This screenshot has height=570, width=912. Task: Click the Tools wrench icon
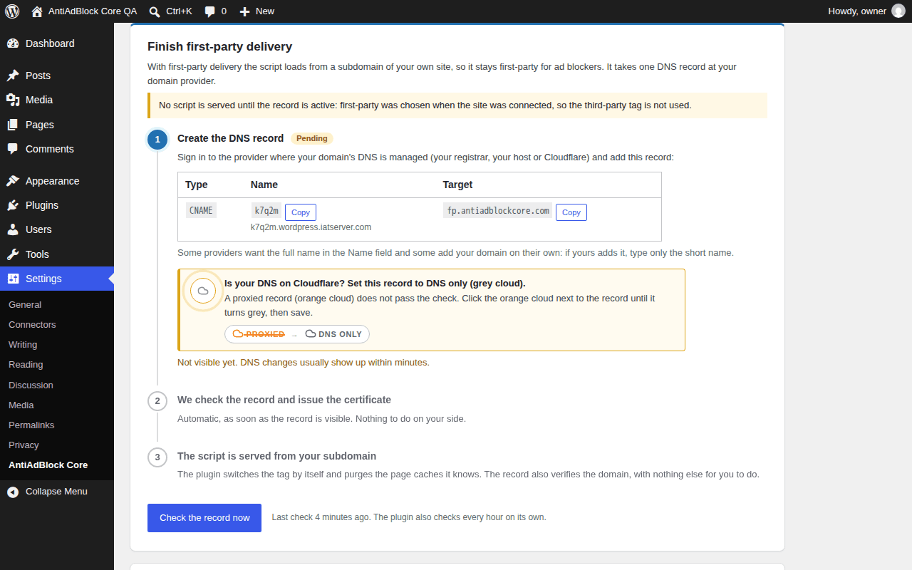(13, 254)
